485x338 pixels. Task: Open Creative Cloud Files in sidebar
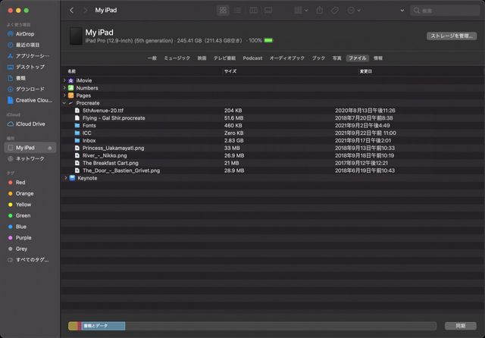point(33,100)
